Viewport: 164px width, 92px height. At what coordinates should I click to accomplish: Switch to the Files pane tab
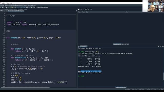pyautogui.click(x=128, y=44)
